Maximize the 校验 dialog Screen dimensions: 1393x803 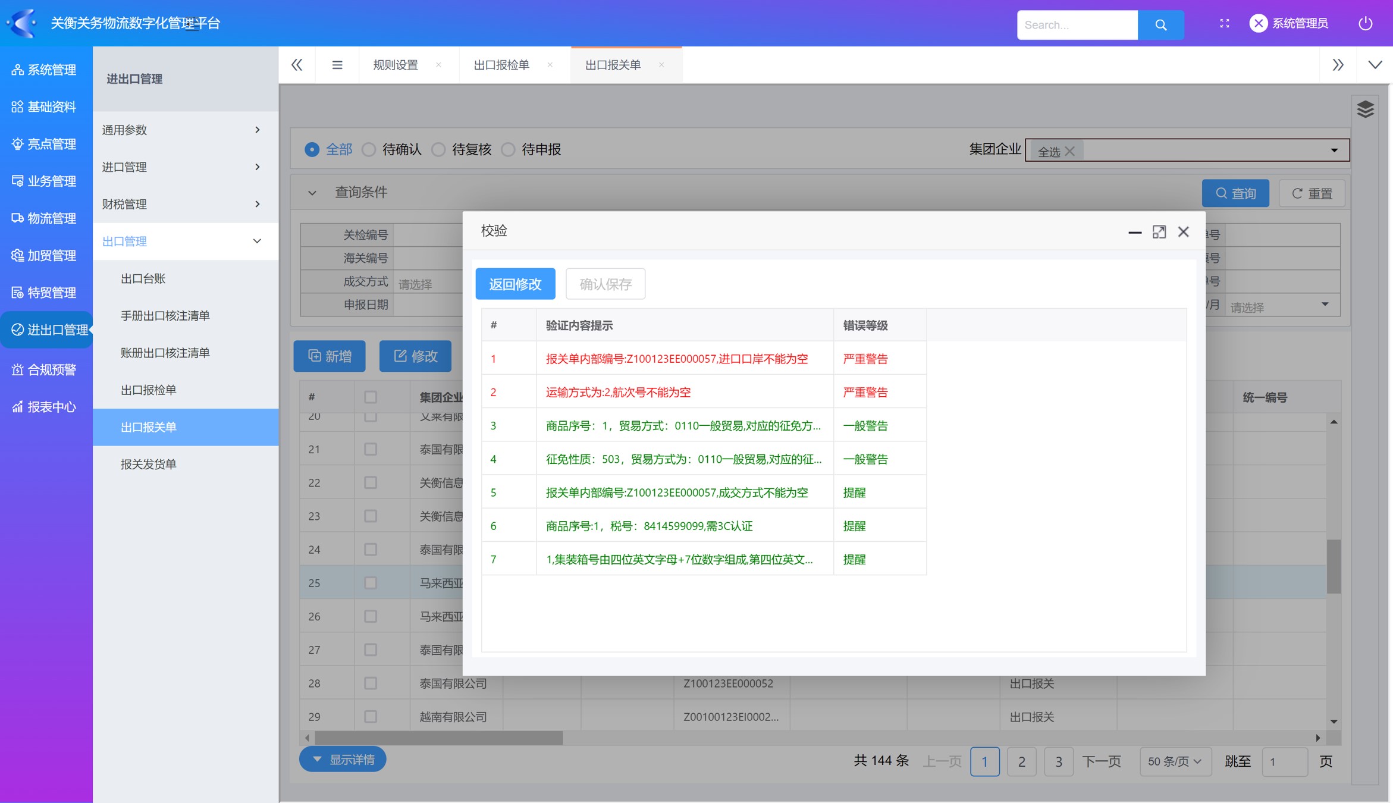1159,232
